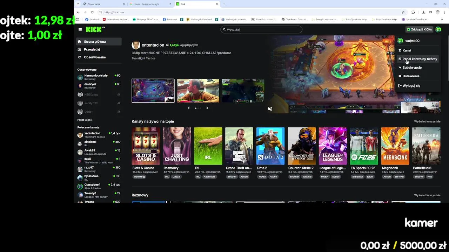
Task: Open Counter-Strike 2 category card
Action: coord(302,146)
